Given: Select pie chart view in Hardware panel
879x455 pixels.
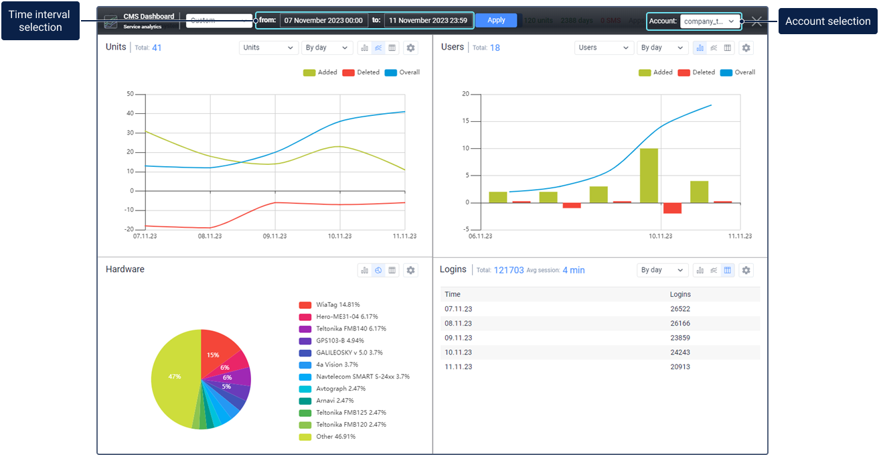Looking at the screenshot, I should (378, 270).
